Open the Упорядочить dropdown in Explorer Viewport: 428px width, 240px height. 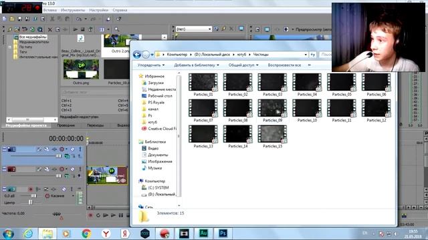coord(151,65)
